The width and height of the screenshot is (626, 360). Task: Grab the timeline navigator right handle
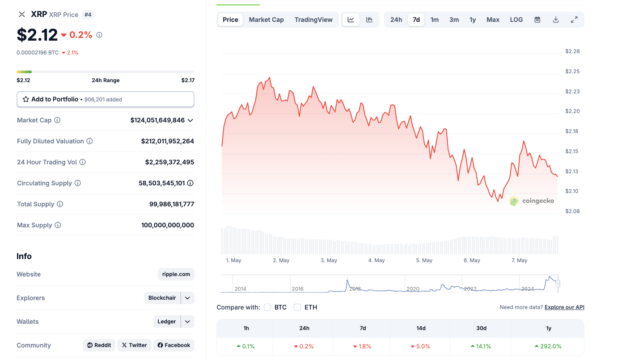coord(558,284)
